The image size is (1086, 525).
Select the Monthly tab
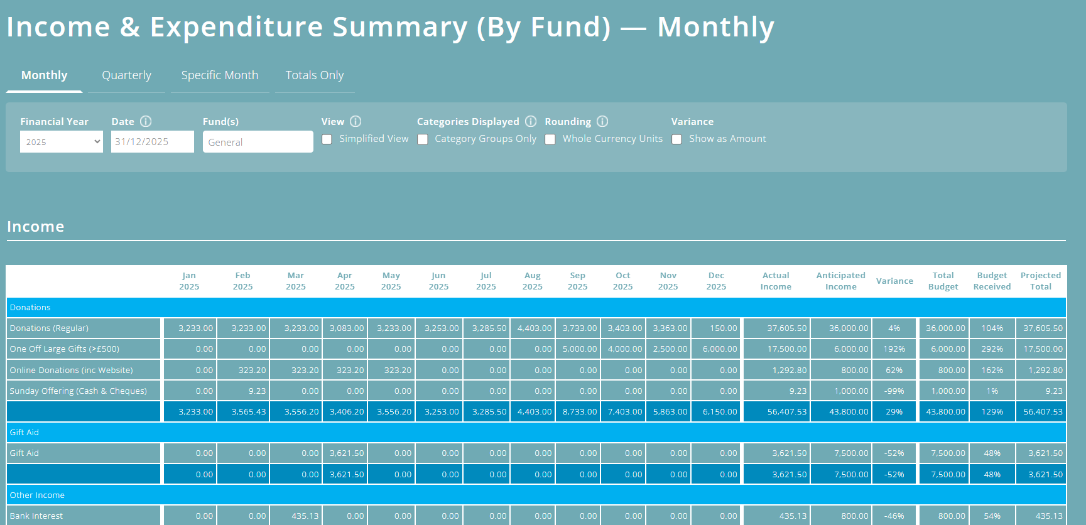[44, 75]
